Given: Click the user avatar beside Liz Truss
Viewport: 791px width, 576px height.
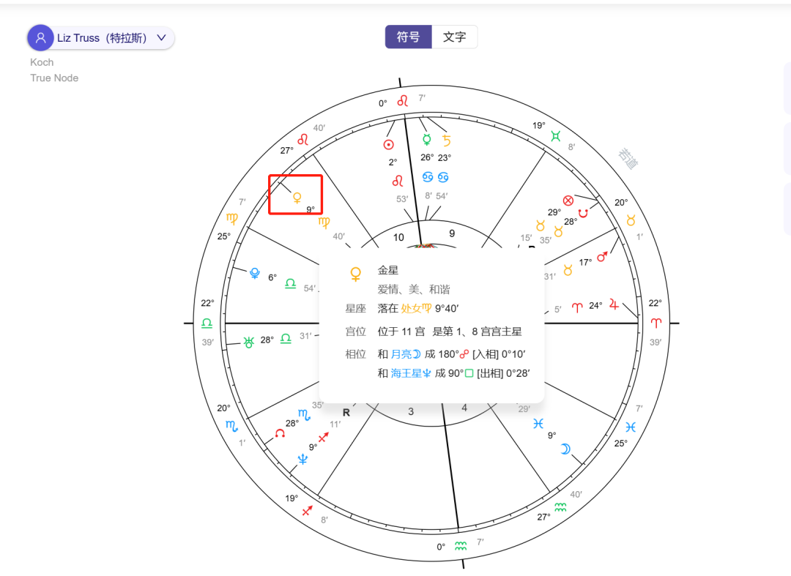Looking at the screenshot, I should [x=40, y=37].
